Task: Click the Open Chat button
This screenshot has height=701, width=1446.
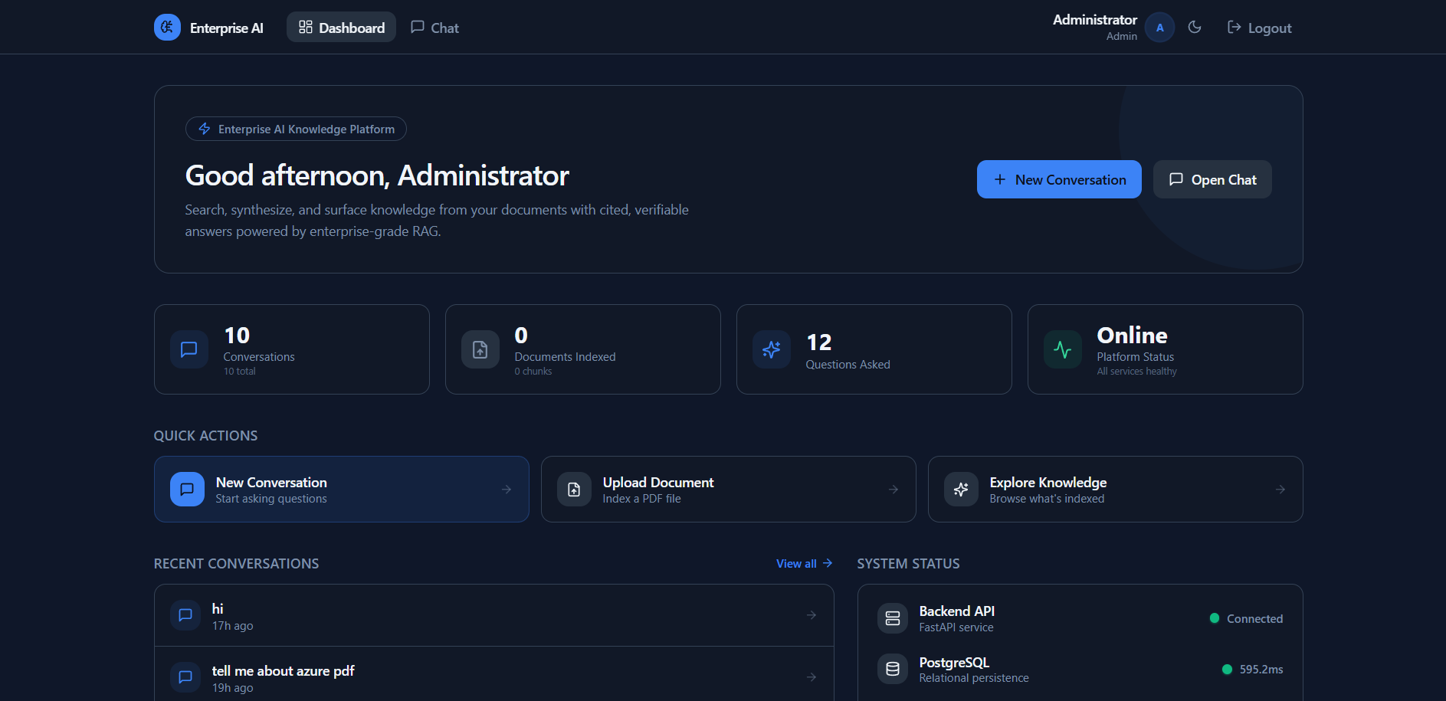Action: click(1212, 179)
